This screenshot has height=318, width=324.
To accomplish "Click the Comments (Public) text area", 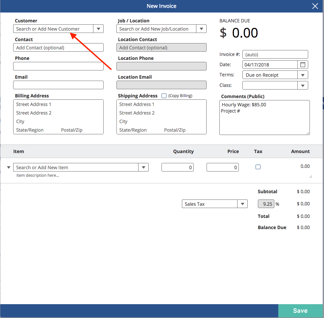I will [x=264, y=118].
